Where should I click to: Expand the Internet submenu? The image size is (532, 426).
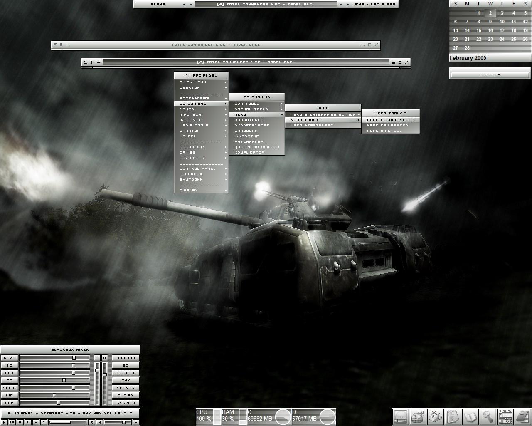(201, 120)
